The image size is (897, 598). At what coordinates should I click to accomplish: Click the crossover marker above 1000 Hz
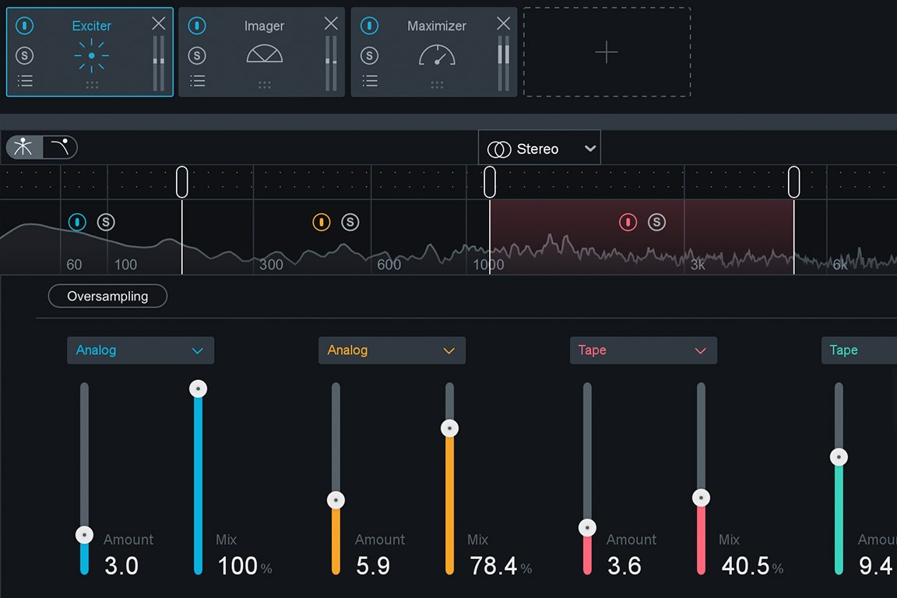pos(490,181)
